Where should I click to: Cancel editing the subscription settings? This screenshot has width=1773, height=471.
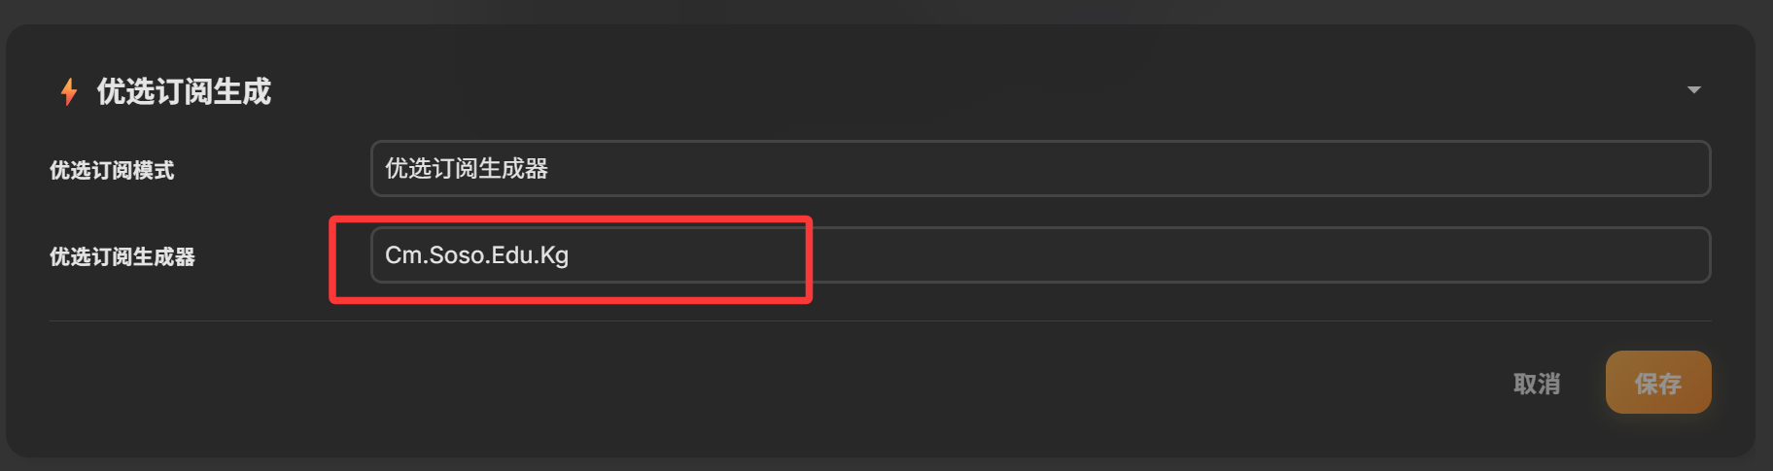coord(1536,384)
